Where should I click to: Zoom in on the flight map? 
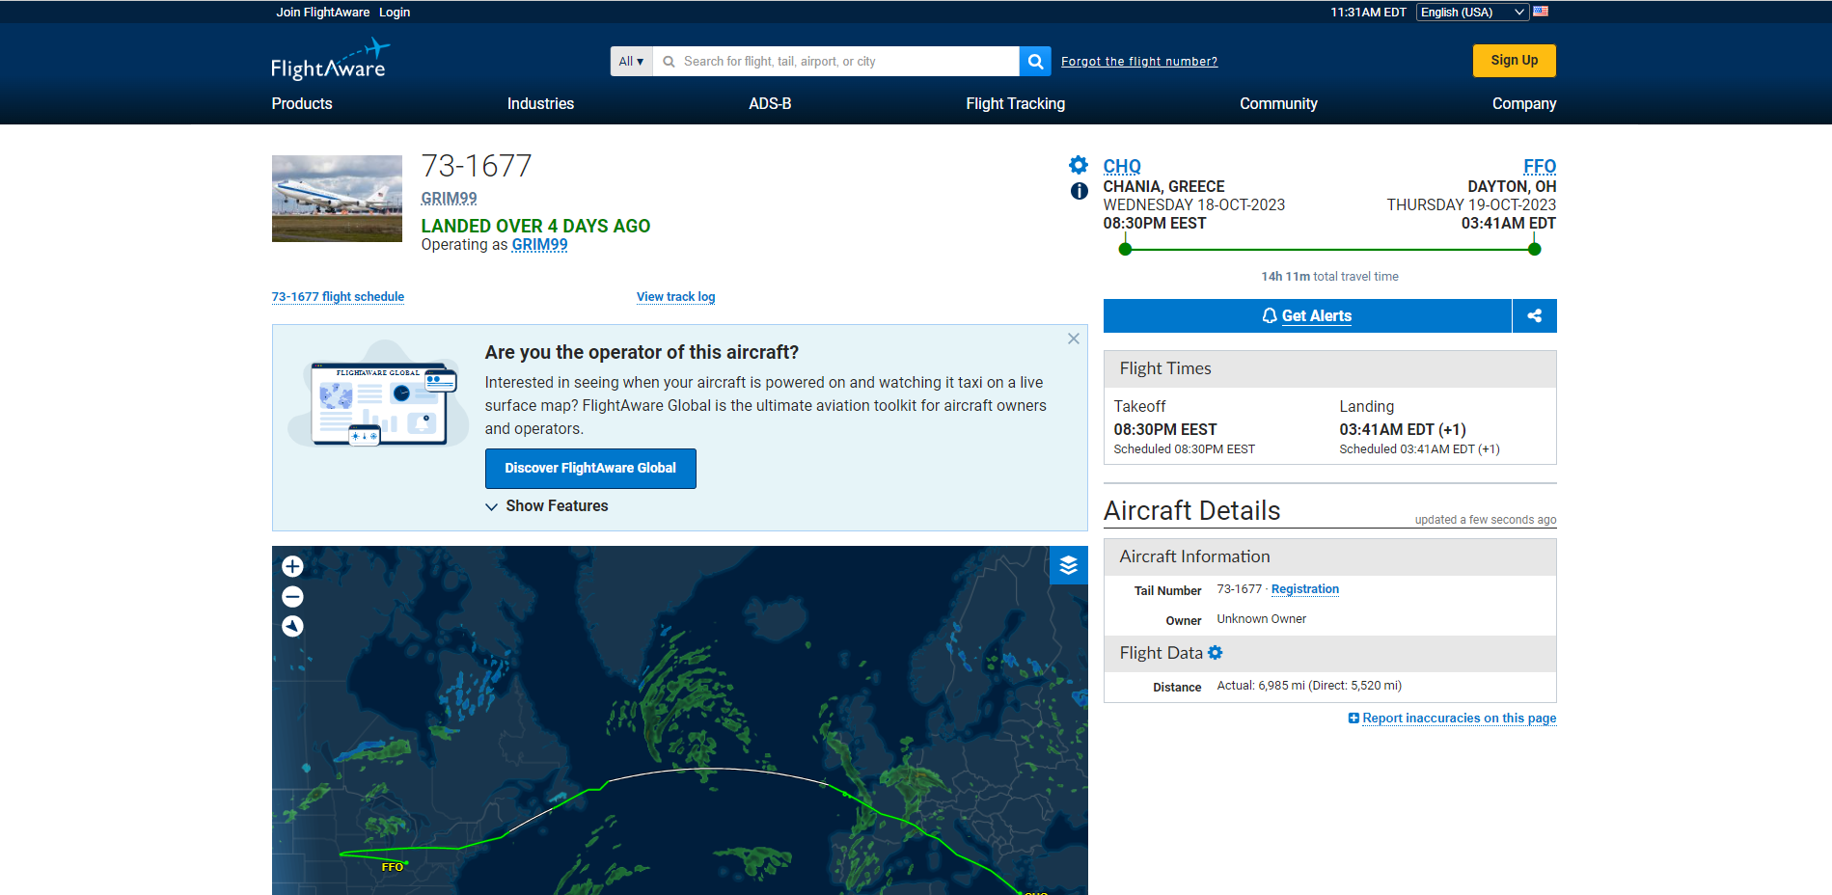click(292, 566)
